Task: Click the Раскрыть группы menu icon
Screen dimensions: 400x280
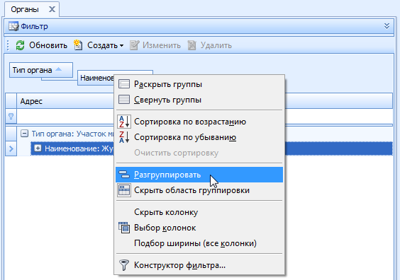Action: pyautogui.click(x=124, y=84)
